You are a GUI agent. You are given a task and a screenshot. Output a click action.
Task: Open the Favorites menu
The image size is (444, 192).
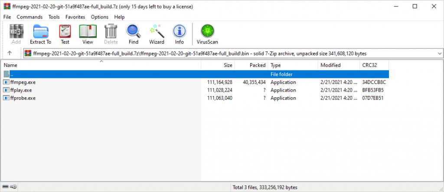(75, 17)
